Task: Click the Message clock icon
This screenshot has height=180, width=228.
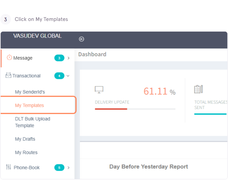Action: 9,58
